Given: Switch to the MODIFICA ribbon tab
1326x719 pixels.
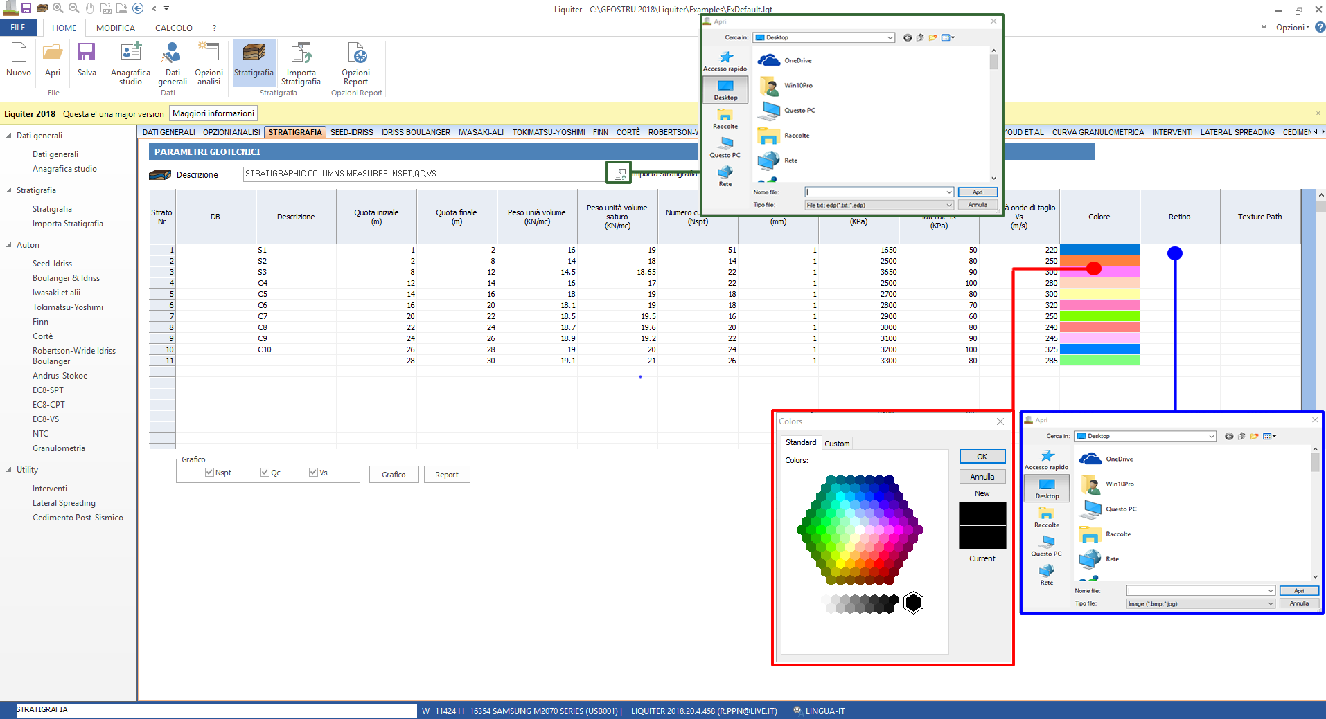Looking at the screenshot, I should [116, 28].
